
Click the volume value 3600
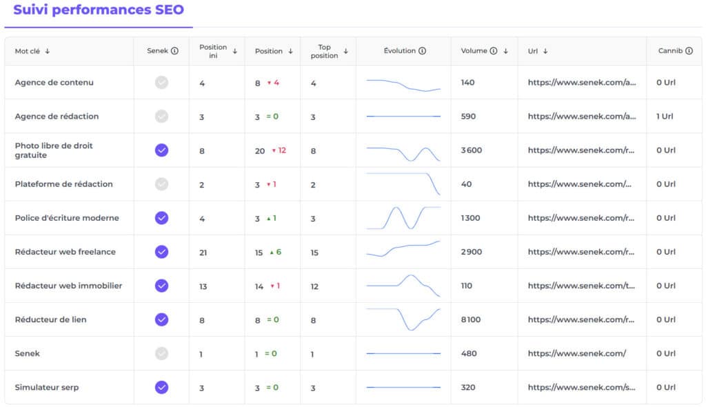tap(472, 150)
